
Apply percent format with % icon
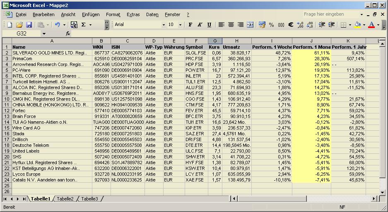[271, 25]
